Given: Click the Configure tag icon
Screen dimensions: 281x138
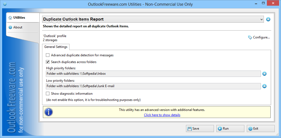Looking at the screenshot, I should point(250,37).
